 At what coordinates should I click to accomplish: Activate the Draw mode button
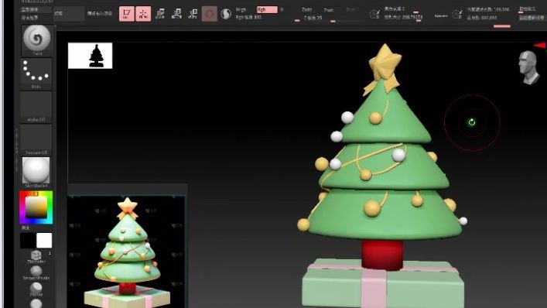coord(143,14)
